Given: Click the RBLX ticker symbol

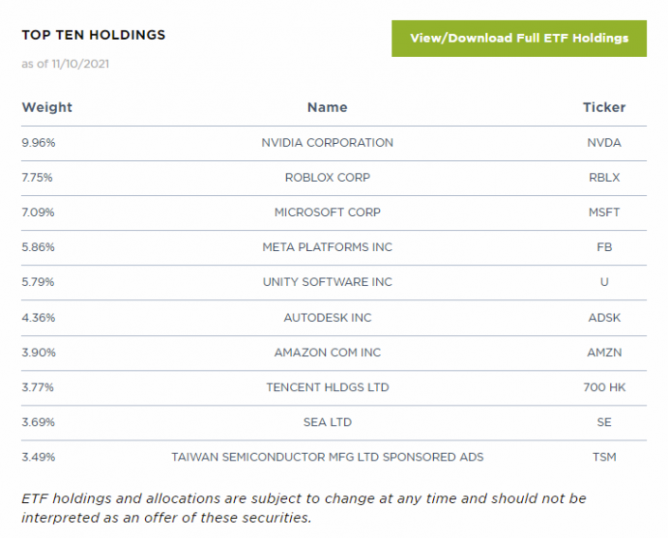Looking at the screenshot, I should tap(604, 178).
